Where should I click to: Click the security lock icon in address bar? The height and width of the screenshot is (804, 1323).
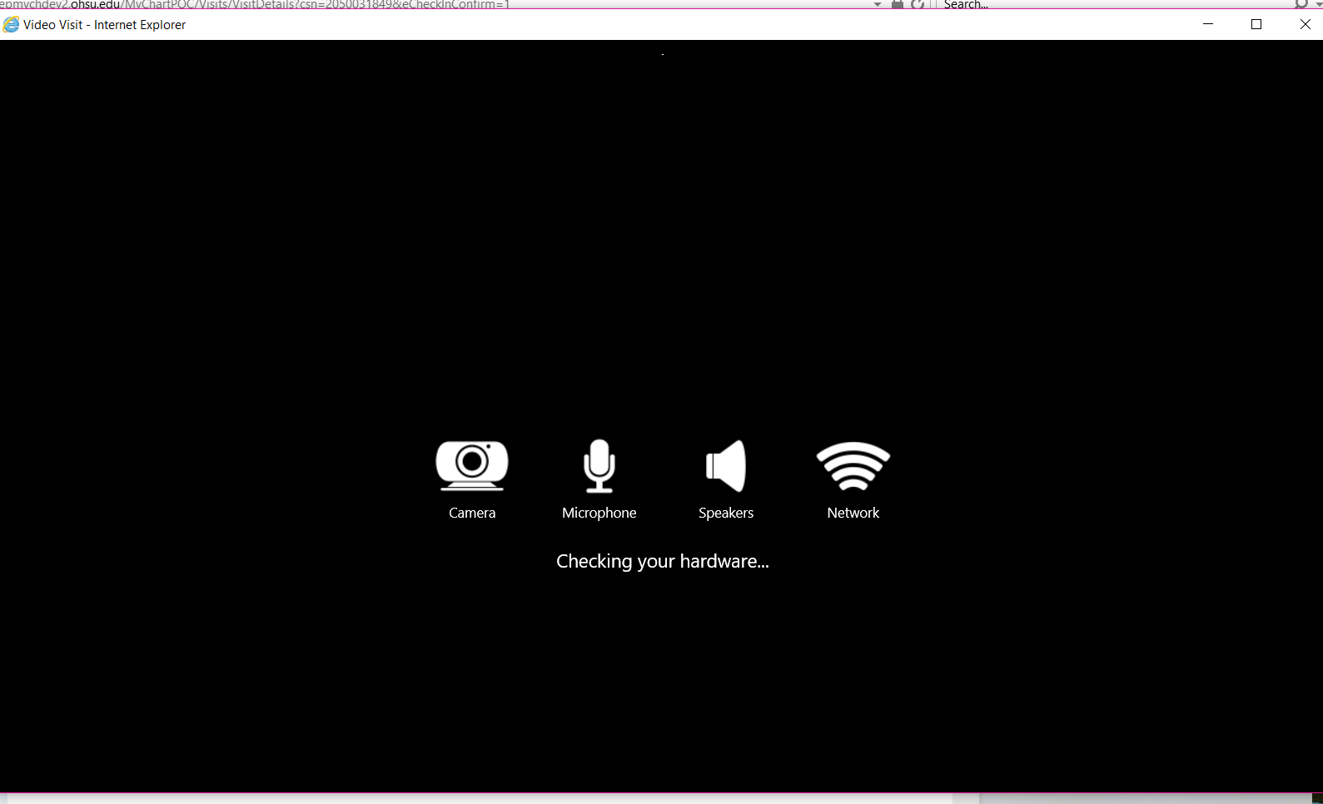pos(897,4)
